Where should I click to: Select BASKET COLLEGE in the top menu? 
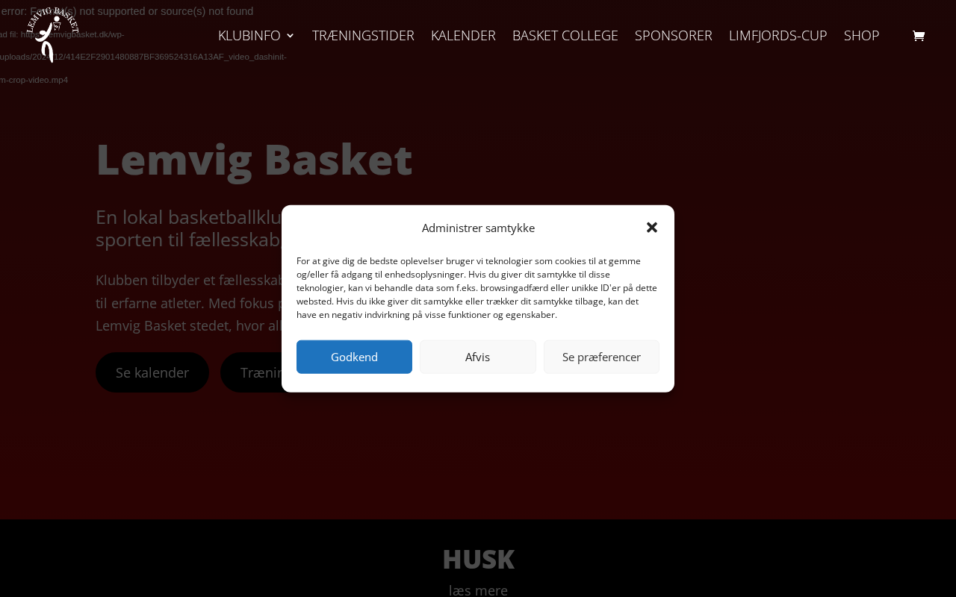tap(565, 35)
